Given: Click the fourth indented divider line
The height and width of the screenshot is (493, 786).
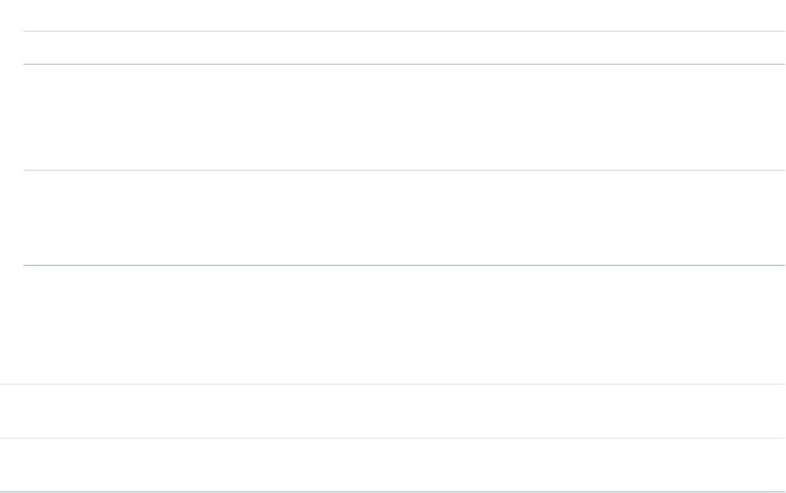Looking at the screenshot, I should pyautogui.click(x=404, y=265).
